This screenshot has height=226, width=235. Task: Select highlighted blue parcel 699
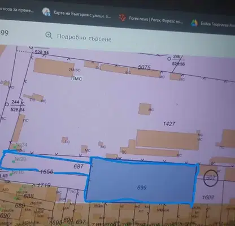pyautogui.click(x=141, y=181)
